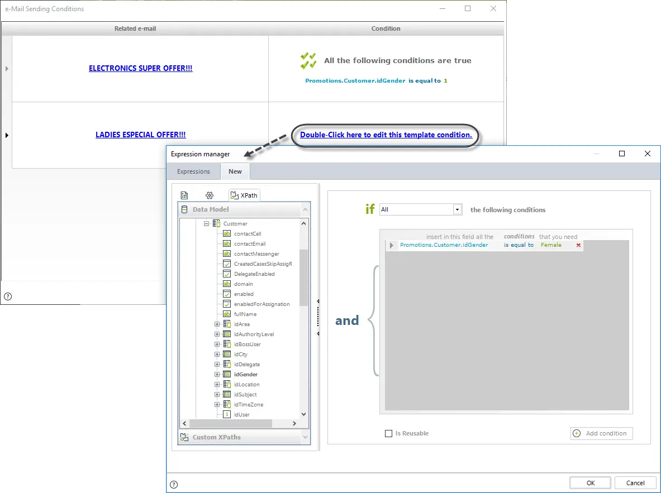Expand the idCity tree node
Screen dimensions: 661x493
[x=217, y=355]
